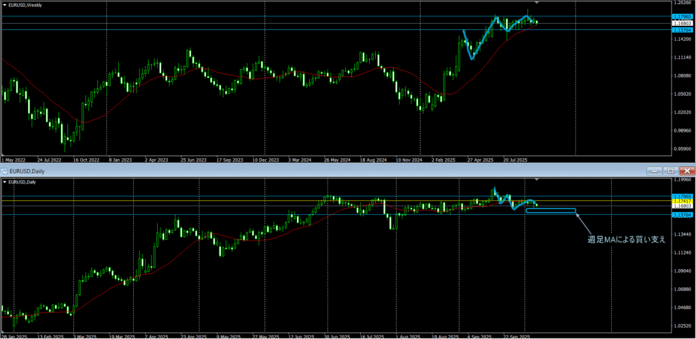Minimize the EURUSD,Daily chart window

coord(655,171)
